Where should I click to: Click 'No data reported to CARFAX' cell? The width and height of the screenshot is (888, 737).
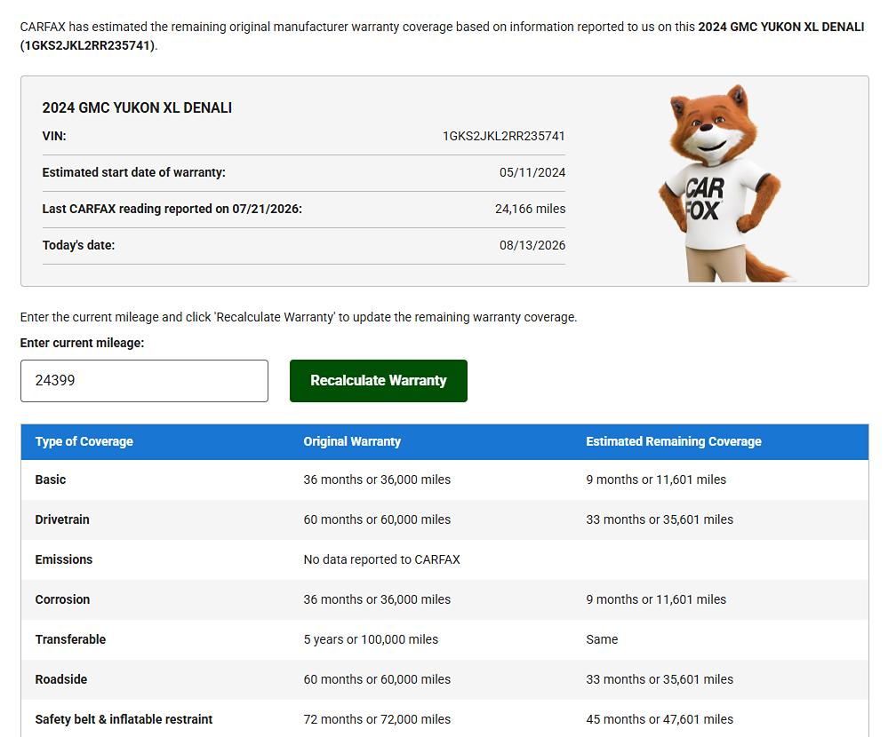click(x=381, y=560)
